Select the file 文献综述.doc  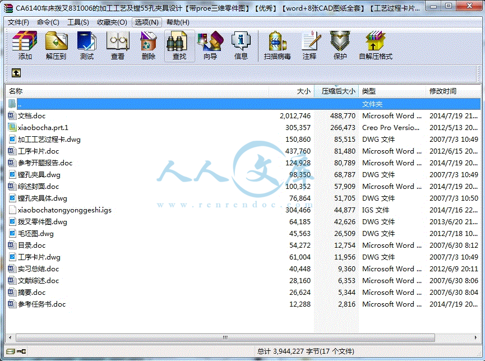[38, 280]
